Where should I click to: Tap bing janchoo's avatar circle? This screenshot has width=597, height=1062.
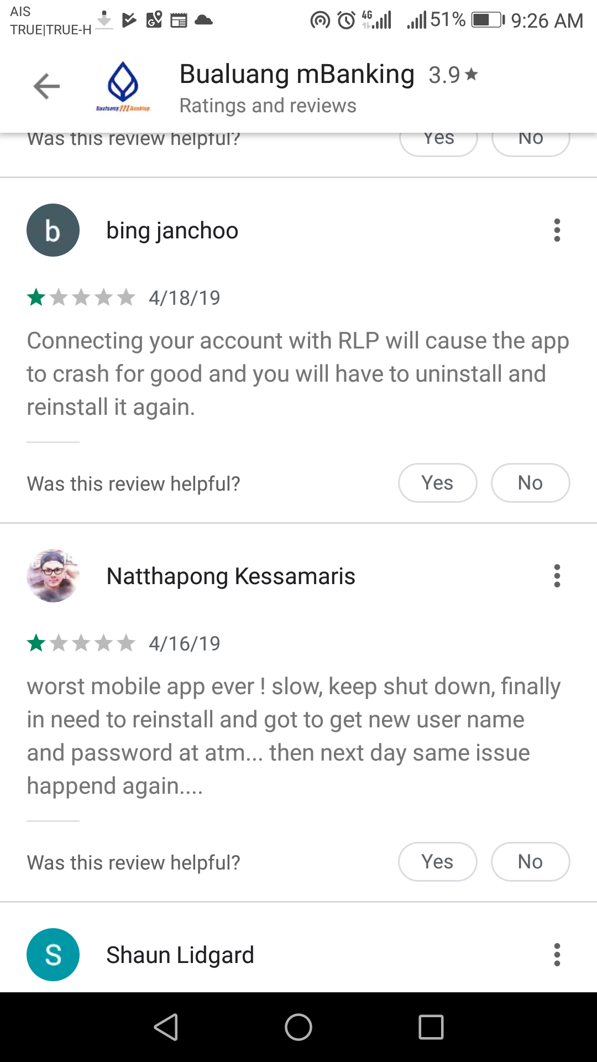click(53, 230)
